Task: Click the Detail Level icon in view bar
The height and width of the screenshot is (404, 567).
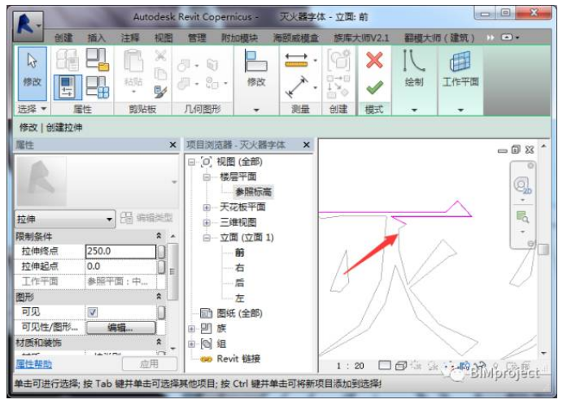Action: 385,365
